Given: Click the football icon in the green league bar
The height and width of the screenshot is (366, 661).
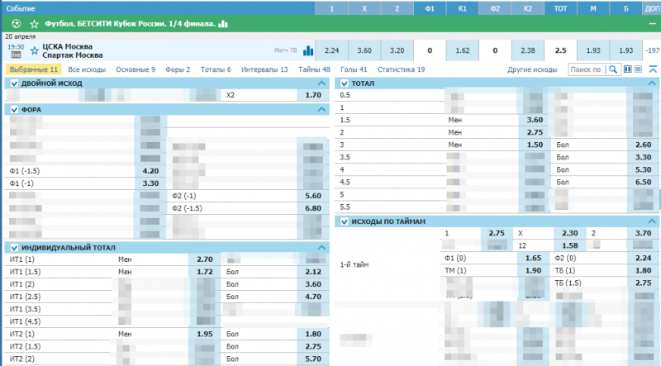Looking at the screenshot, I should coord(17,24).
